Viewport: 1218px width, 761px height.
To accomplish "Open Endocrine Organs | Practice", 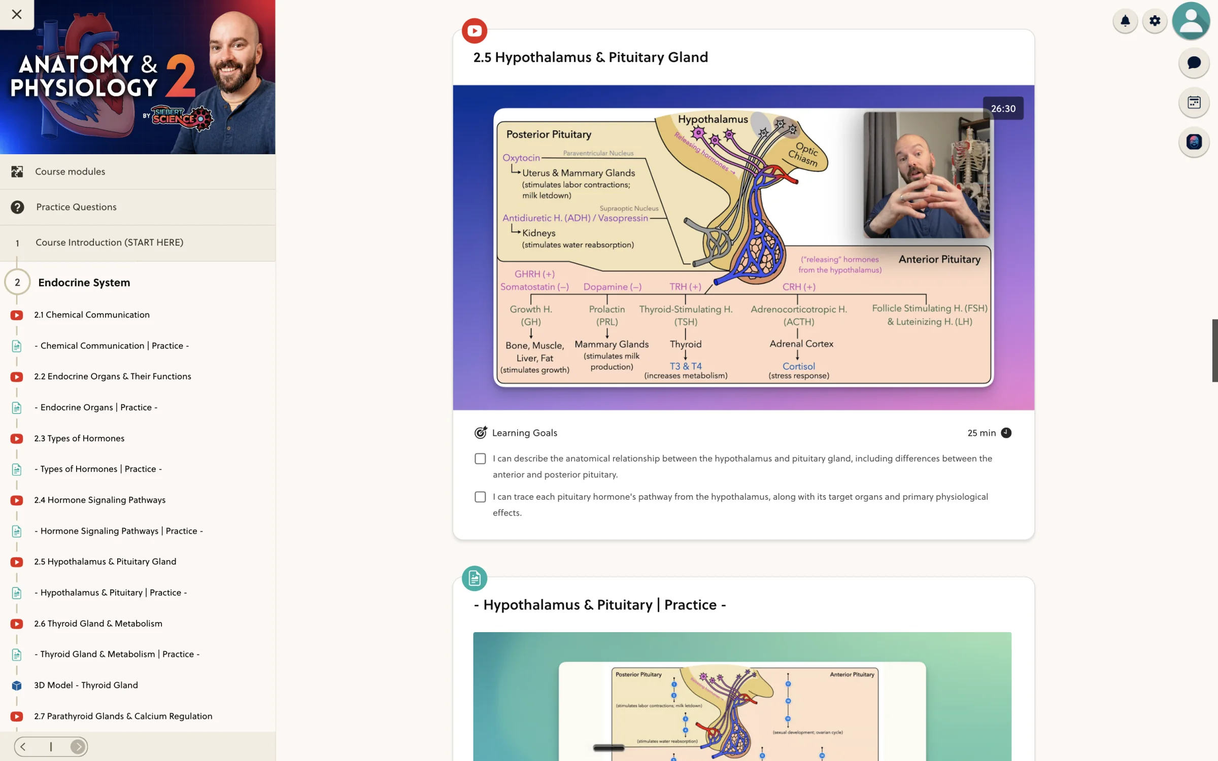I will point(96,407).
